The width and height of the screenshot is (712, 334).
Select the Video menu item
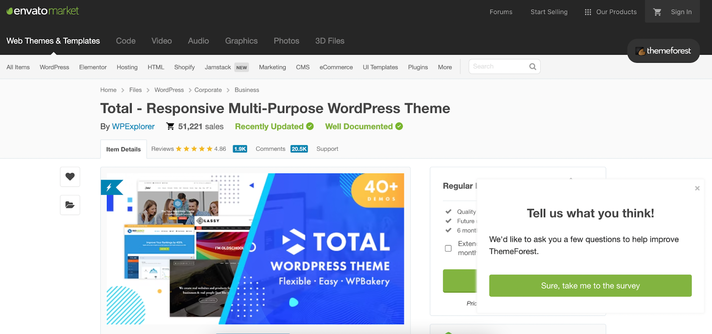tap(162, 41)
